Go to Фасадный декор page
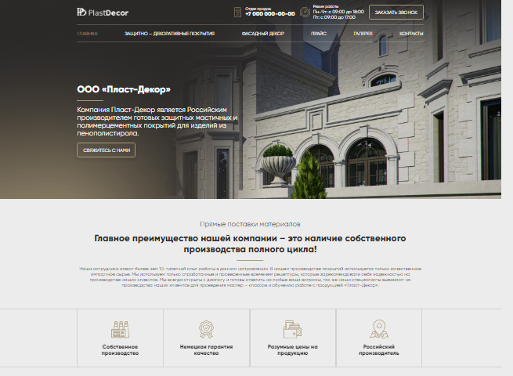 [x=262, y=34]
